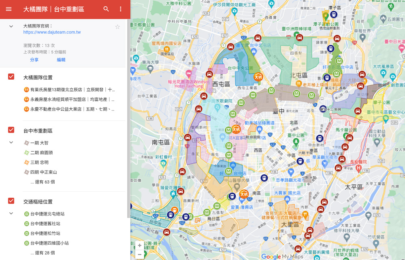Click metro marker near 中山醫學大學
405x260 pixels.
[228, 171]
